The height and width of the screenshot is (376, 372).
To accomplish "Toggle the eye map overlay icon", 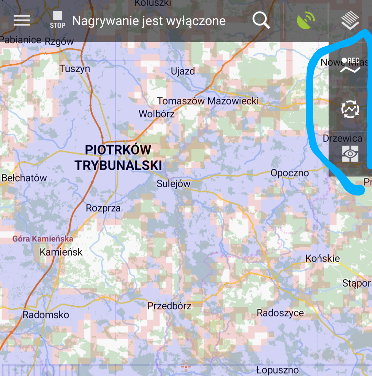I will pyautogui.click(x=350, y=154).
